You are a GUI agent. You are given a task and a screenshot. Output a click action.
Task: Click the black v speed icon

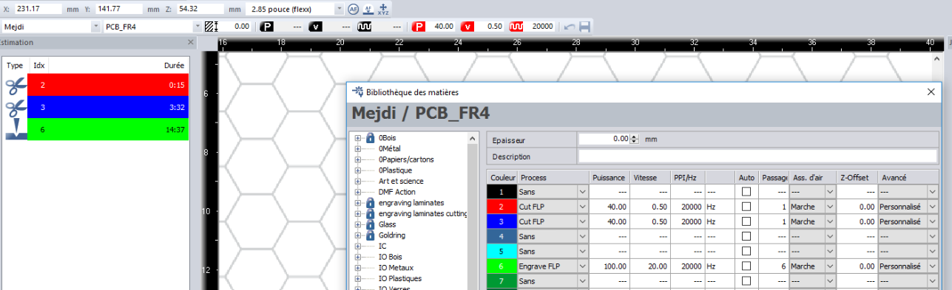pyautogui.click(x=316, y=27)
